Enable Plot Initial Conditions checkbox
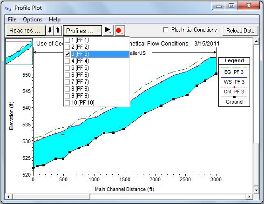Viewport: 264px width, 204px height. pyautogui.click(x=166, y=30)
